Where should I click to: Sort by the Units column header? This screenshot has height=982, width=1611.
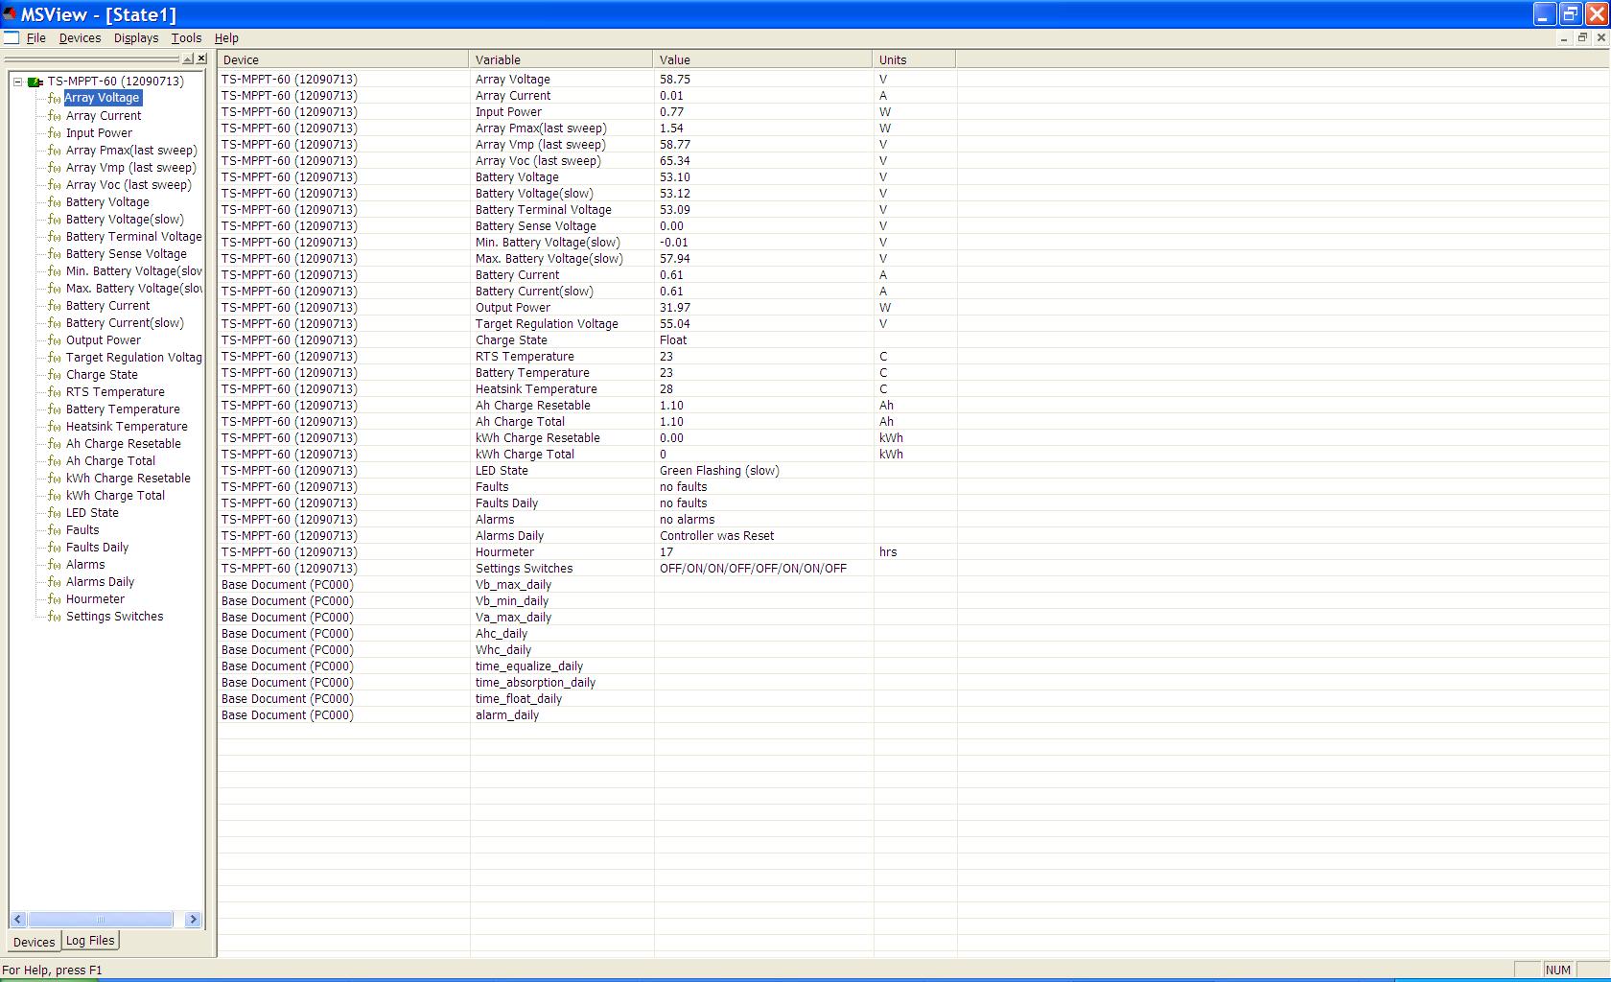click(x=915, y=59)
